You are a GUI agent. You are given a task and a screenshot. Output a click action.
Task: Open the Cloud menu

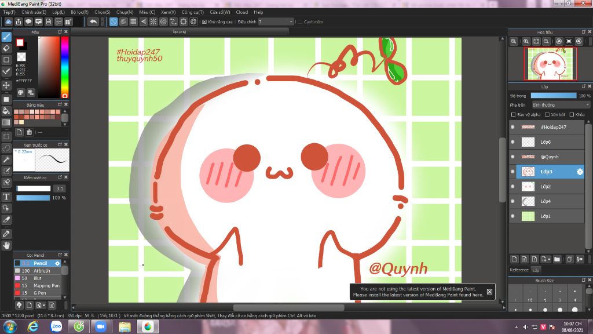point(241,12)
